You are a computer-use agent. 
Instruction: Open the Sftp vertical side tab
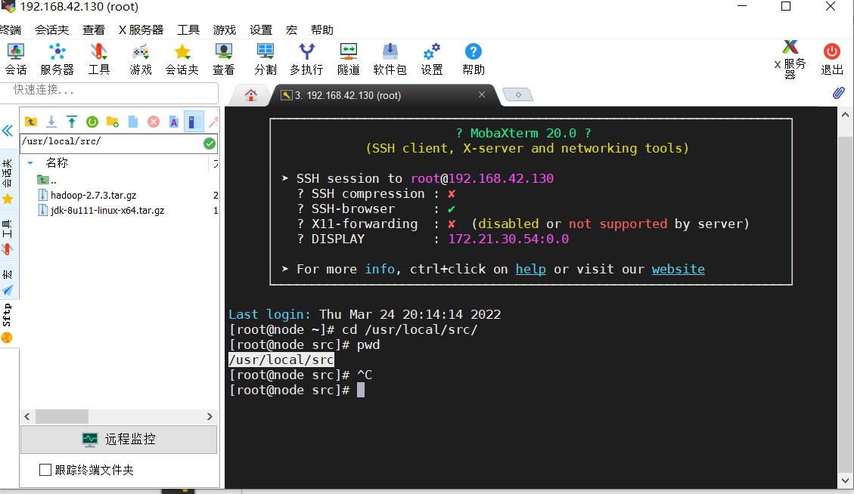(8, 323)
